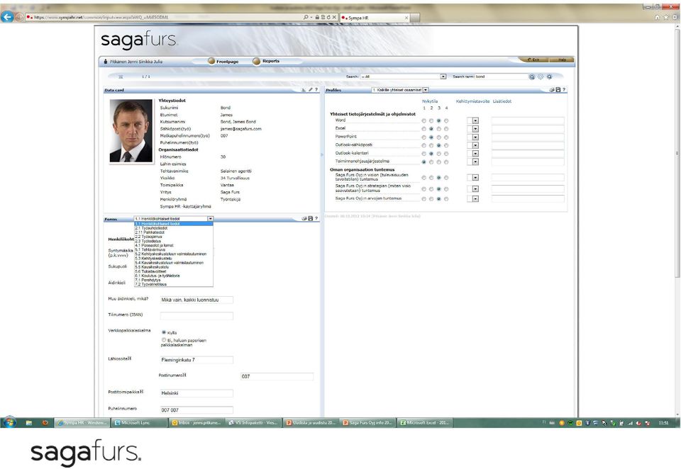Expand the splitter arrow between Data card and Profiles
The height and width of the screenshot is (469, 681).
(x=322, y=154)
